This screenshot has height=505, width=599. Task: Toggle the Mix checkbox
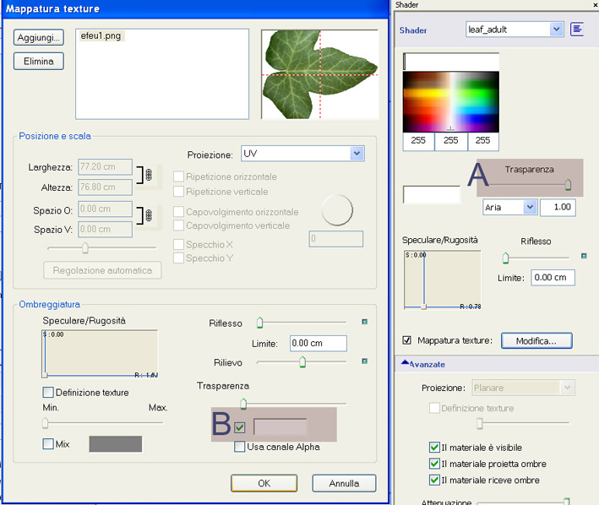(48, 444)
